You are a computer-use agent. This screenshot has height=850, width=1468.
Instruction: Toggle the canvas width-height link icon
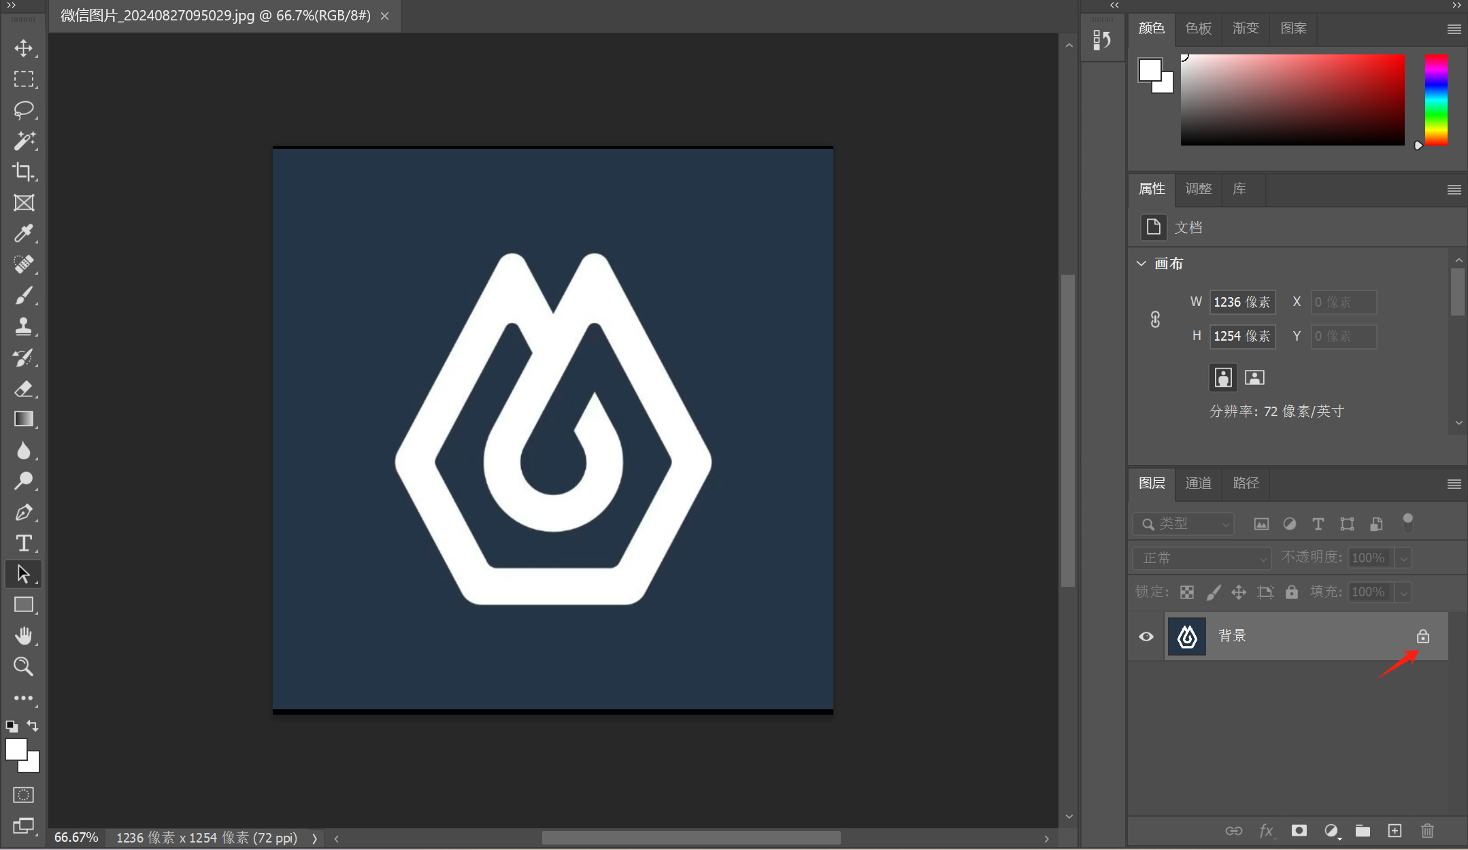[1155, 320]
